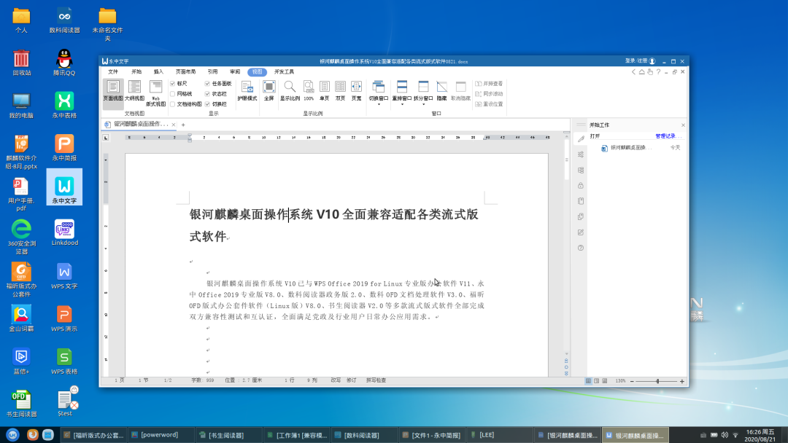Select 页宽 page width zoom
The width and height of the screenshot is (788, 443).
point(356,90)
